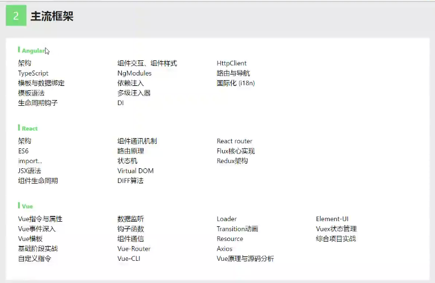Click Vuex状态管理 item
The image size is (435, 283).
[x=336, y=228]
